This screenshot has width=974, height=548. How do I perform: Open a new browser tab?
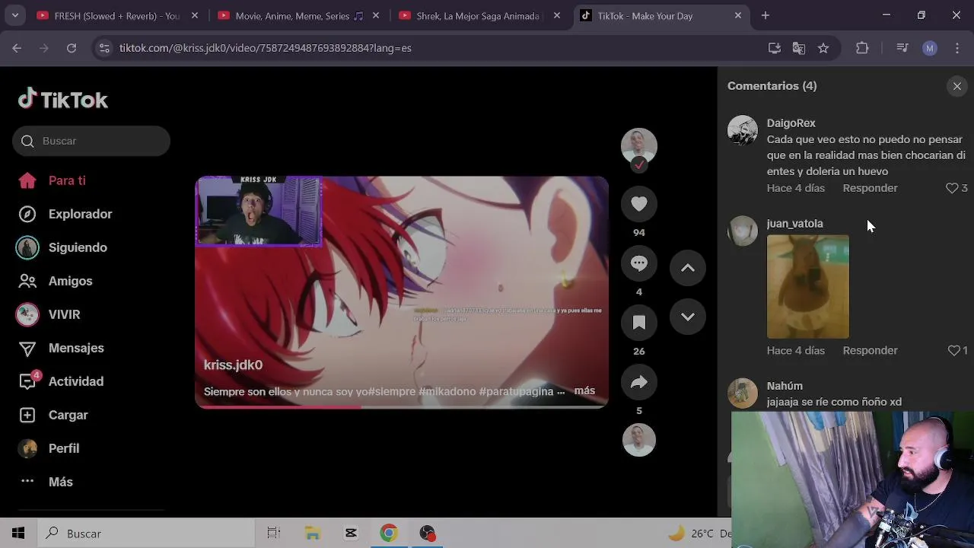766,15
